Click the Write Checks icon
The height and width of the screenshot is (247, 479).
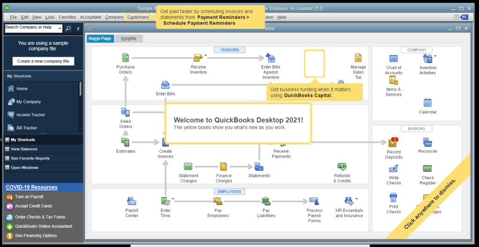(393, 169)
